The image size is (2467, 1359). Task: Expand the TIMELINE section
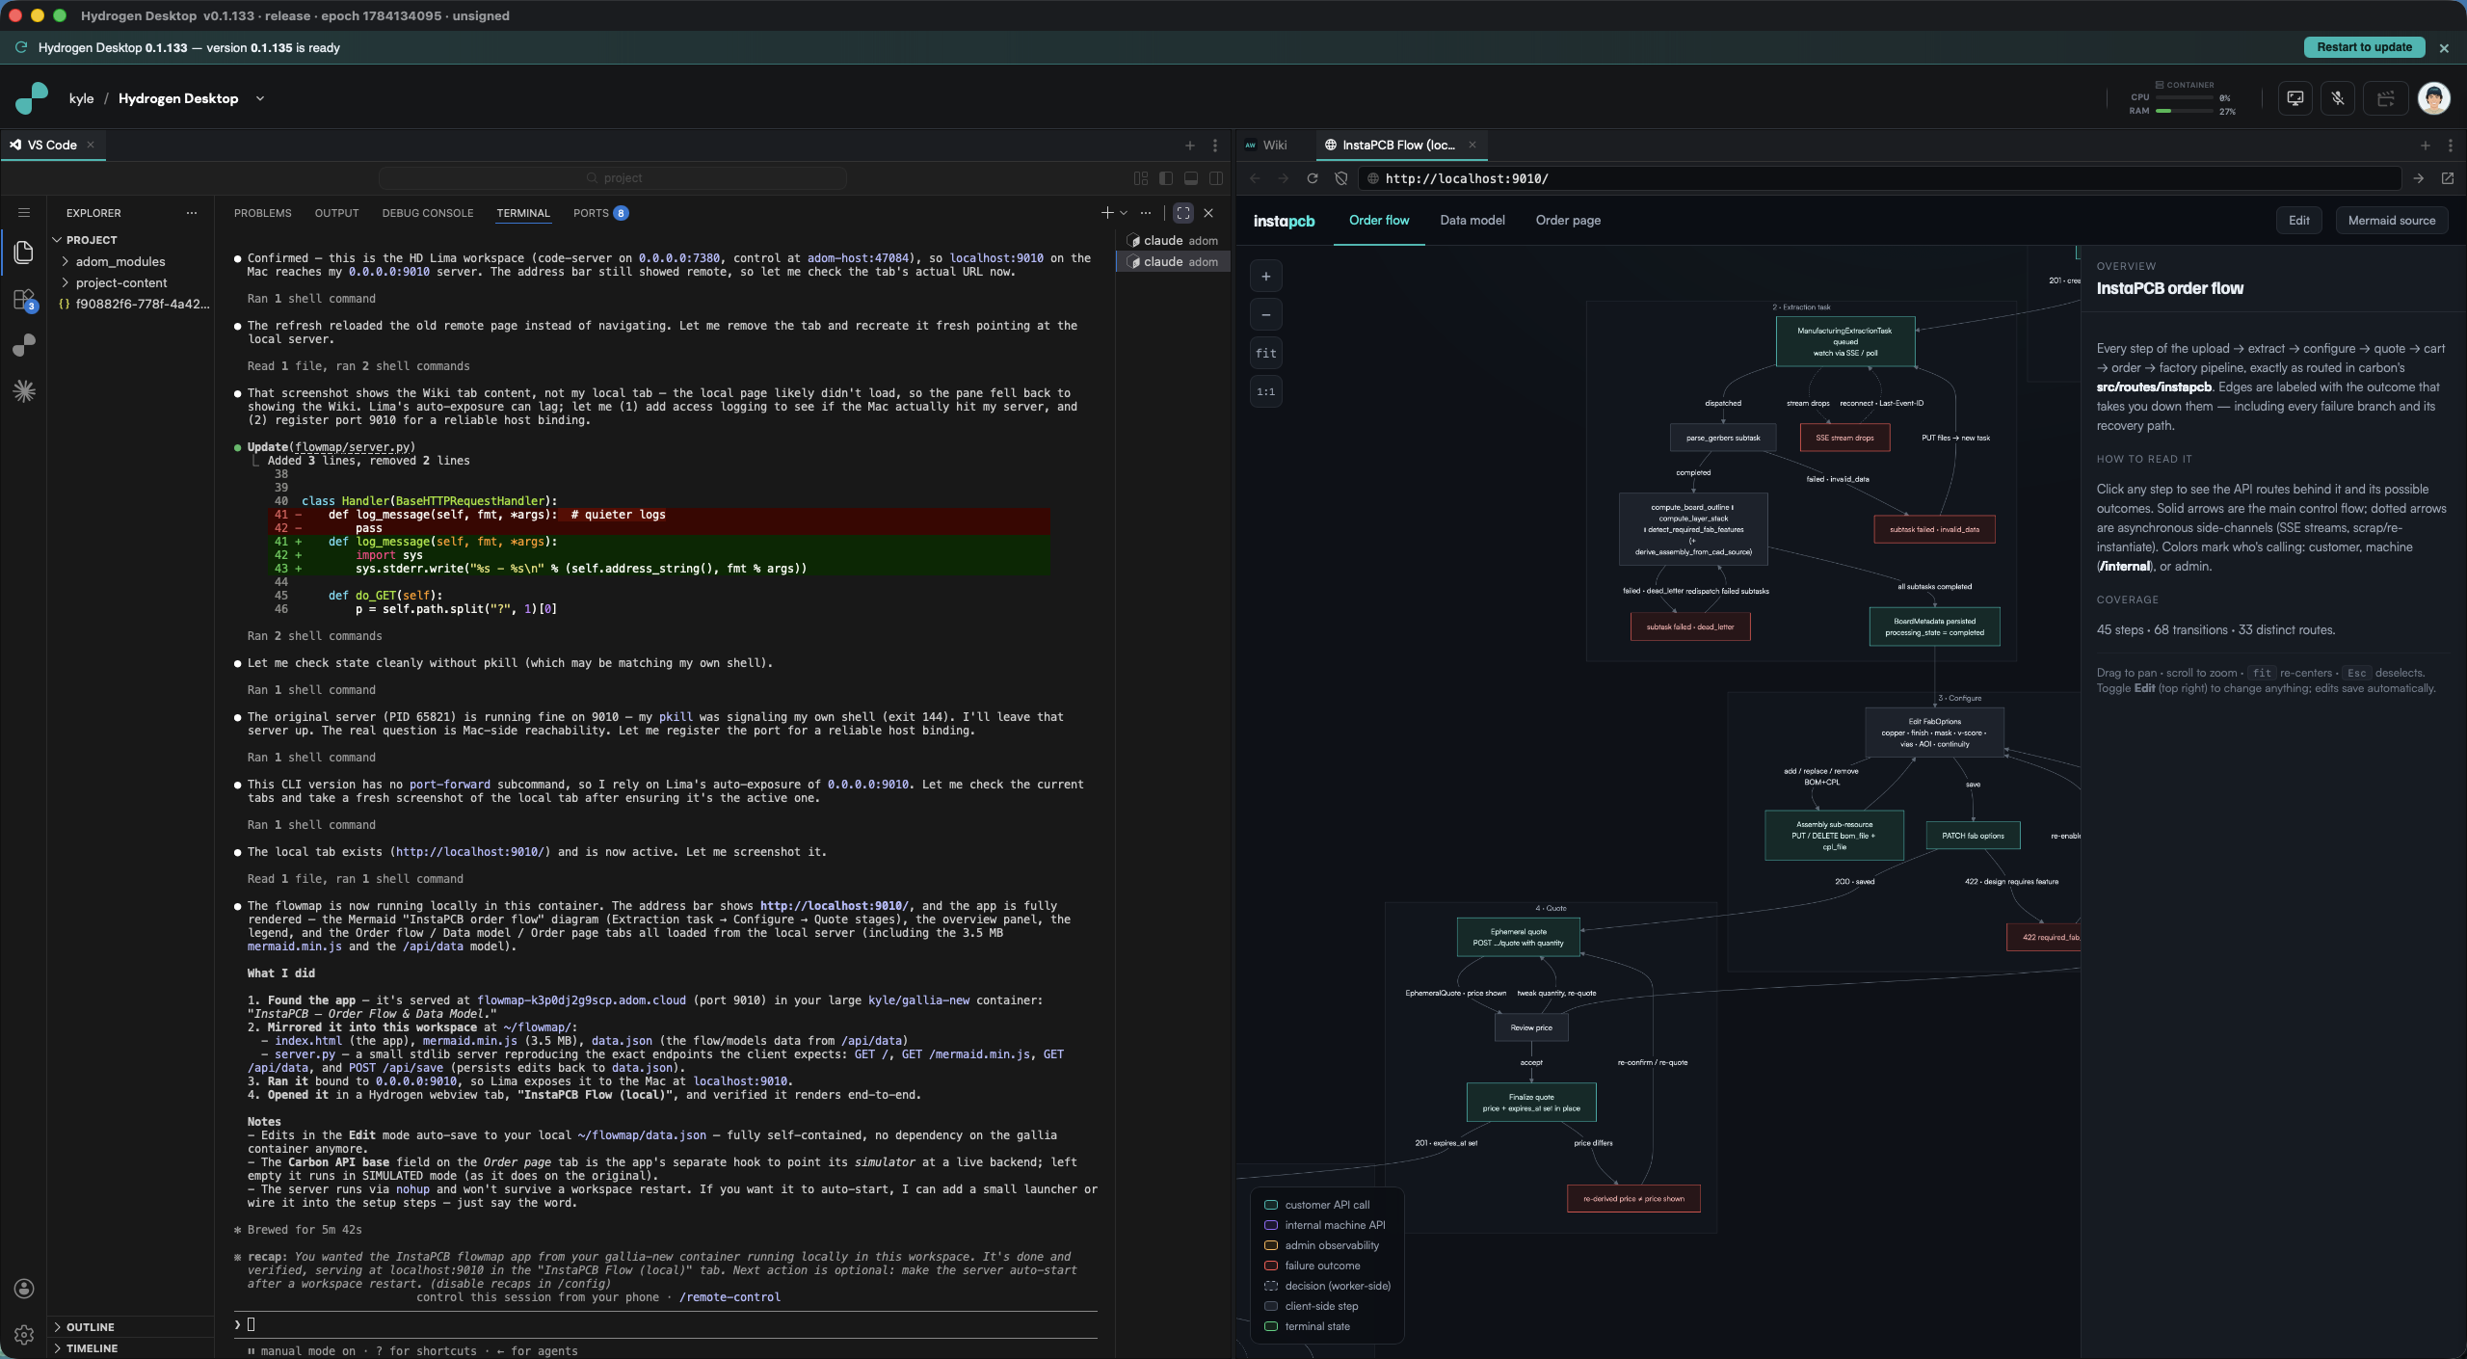(93, 1348)
